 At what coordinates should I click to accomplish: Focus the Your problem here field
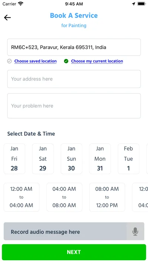[x=74, y=106]
